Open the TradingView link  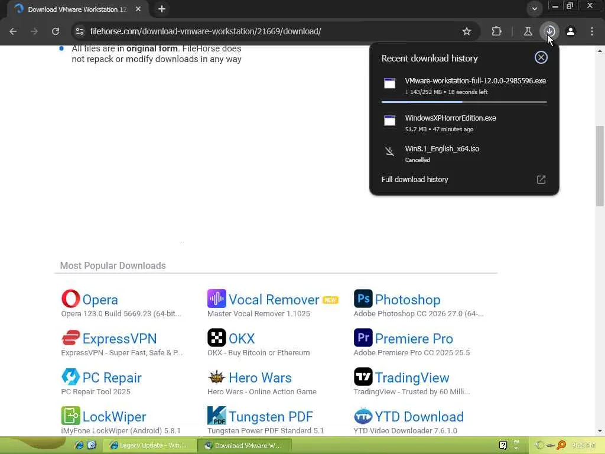tap(412, 378)
